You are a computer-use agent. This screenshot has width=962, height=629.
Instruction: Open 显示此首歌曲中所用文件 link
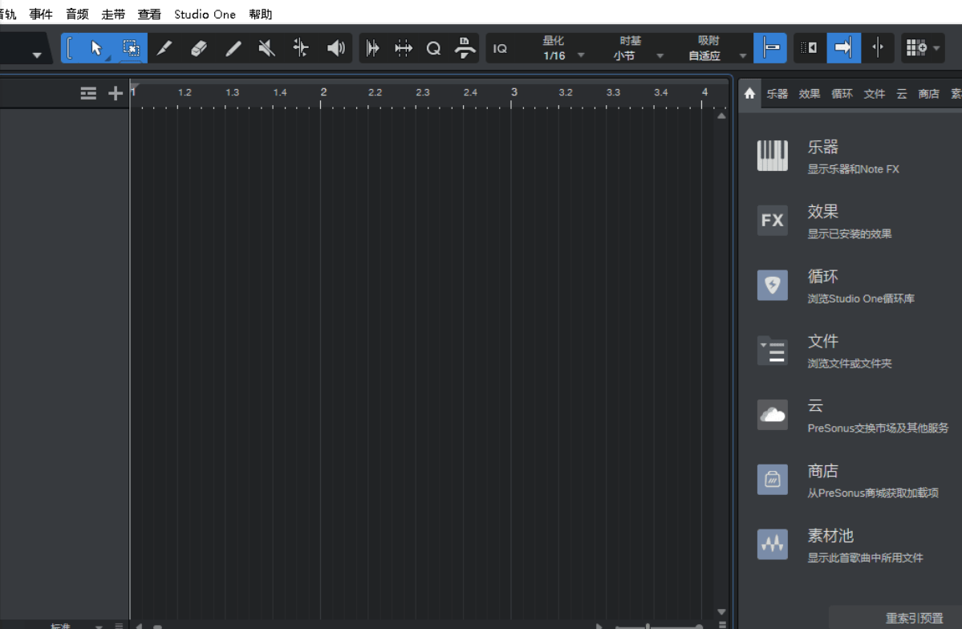(865, 558)
